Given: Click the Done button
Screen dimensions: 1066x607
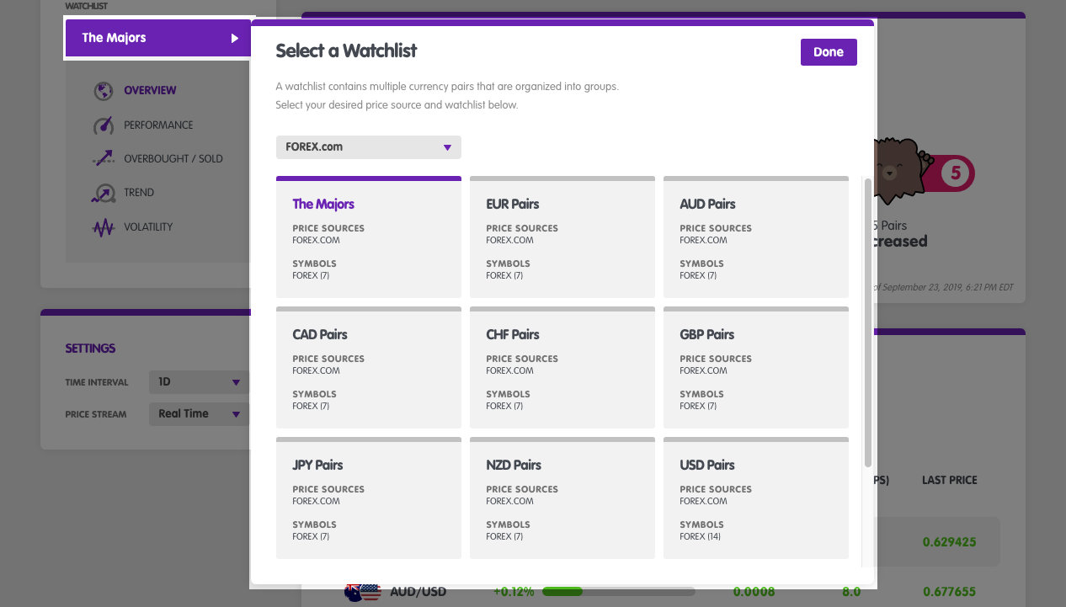Looking at the screenshot, I should click(829, 52).
